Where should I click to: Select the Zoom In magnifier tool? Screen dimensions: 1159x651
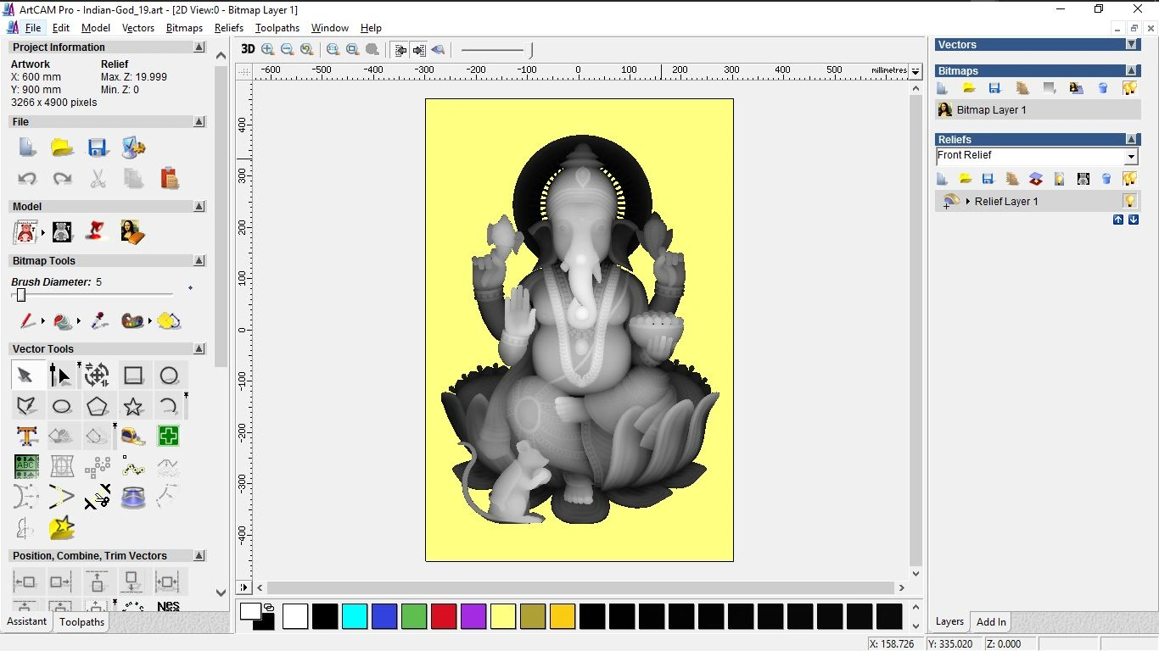click(x=267, y=49)
